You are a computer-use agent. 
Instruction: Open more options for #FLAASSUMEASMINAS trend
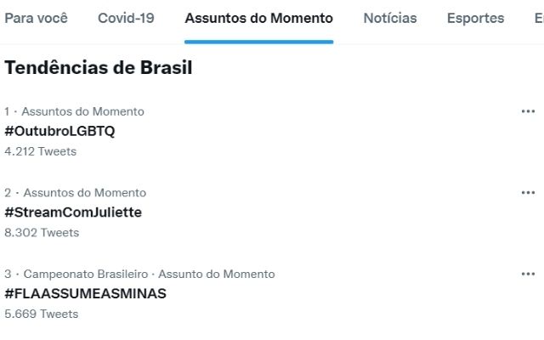point(528,274)
